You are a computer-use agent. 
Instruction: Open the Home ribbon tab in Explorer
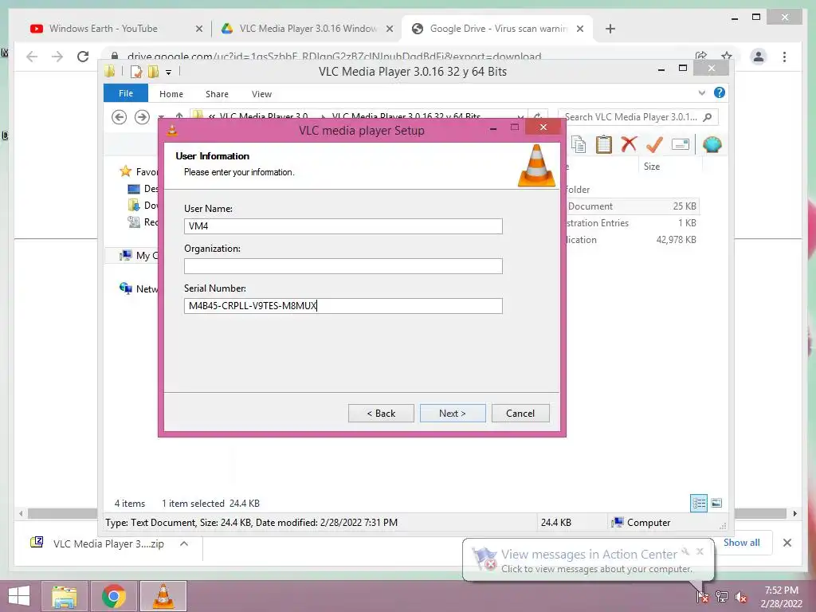[171, 94]
